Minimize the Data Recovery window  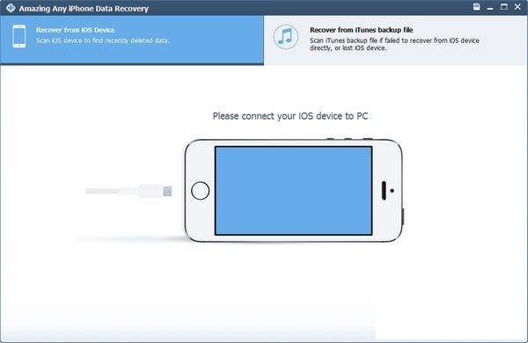[490, 8]
